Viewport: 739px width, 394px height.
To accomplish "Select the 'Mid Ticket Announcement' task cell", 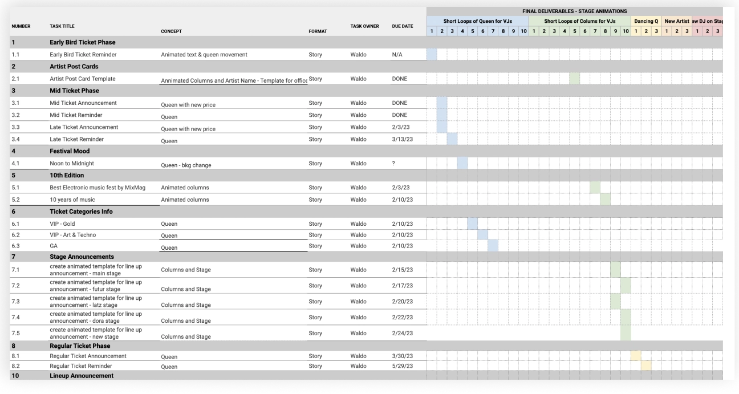I will click(x=83, y=103).
